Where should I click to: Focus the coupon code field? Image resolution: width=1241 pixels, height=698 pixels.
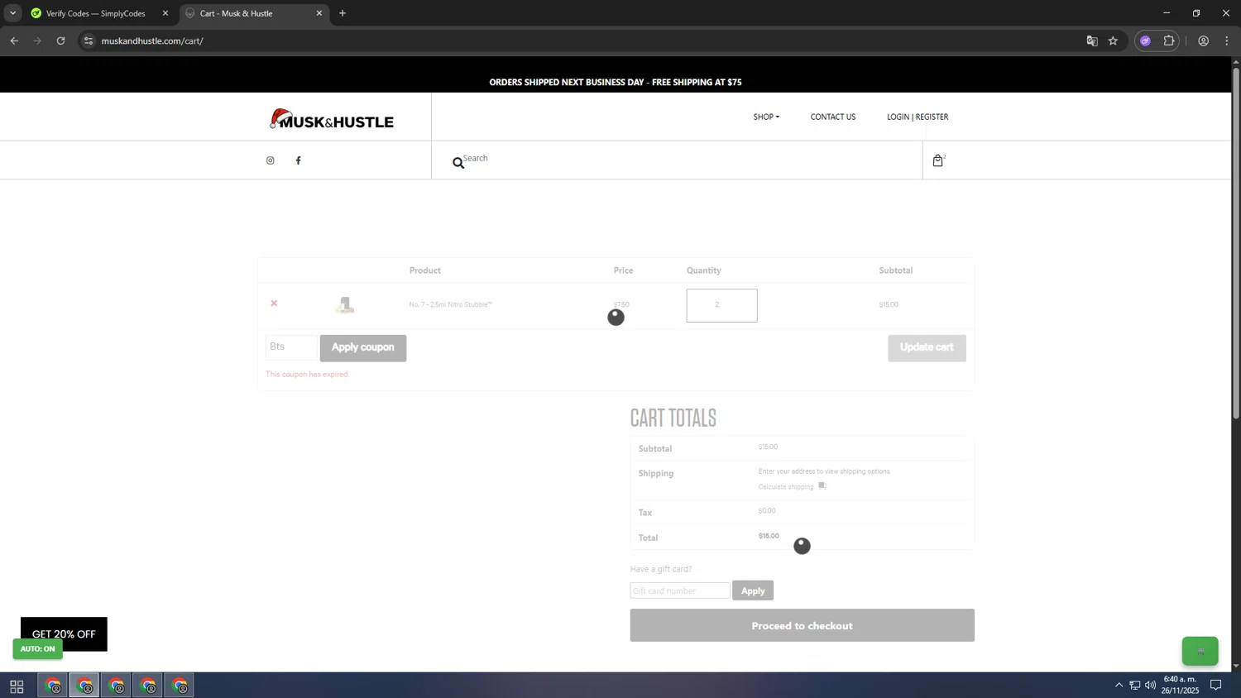[x=291, y=347]
